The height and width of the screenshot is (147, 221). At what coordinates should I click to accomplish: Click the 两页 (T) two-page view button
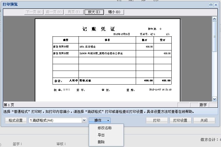(73, 12)
